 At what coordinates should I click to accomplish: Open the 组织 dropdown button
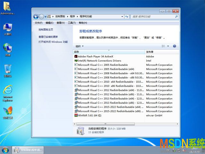click(79, 46)
